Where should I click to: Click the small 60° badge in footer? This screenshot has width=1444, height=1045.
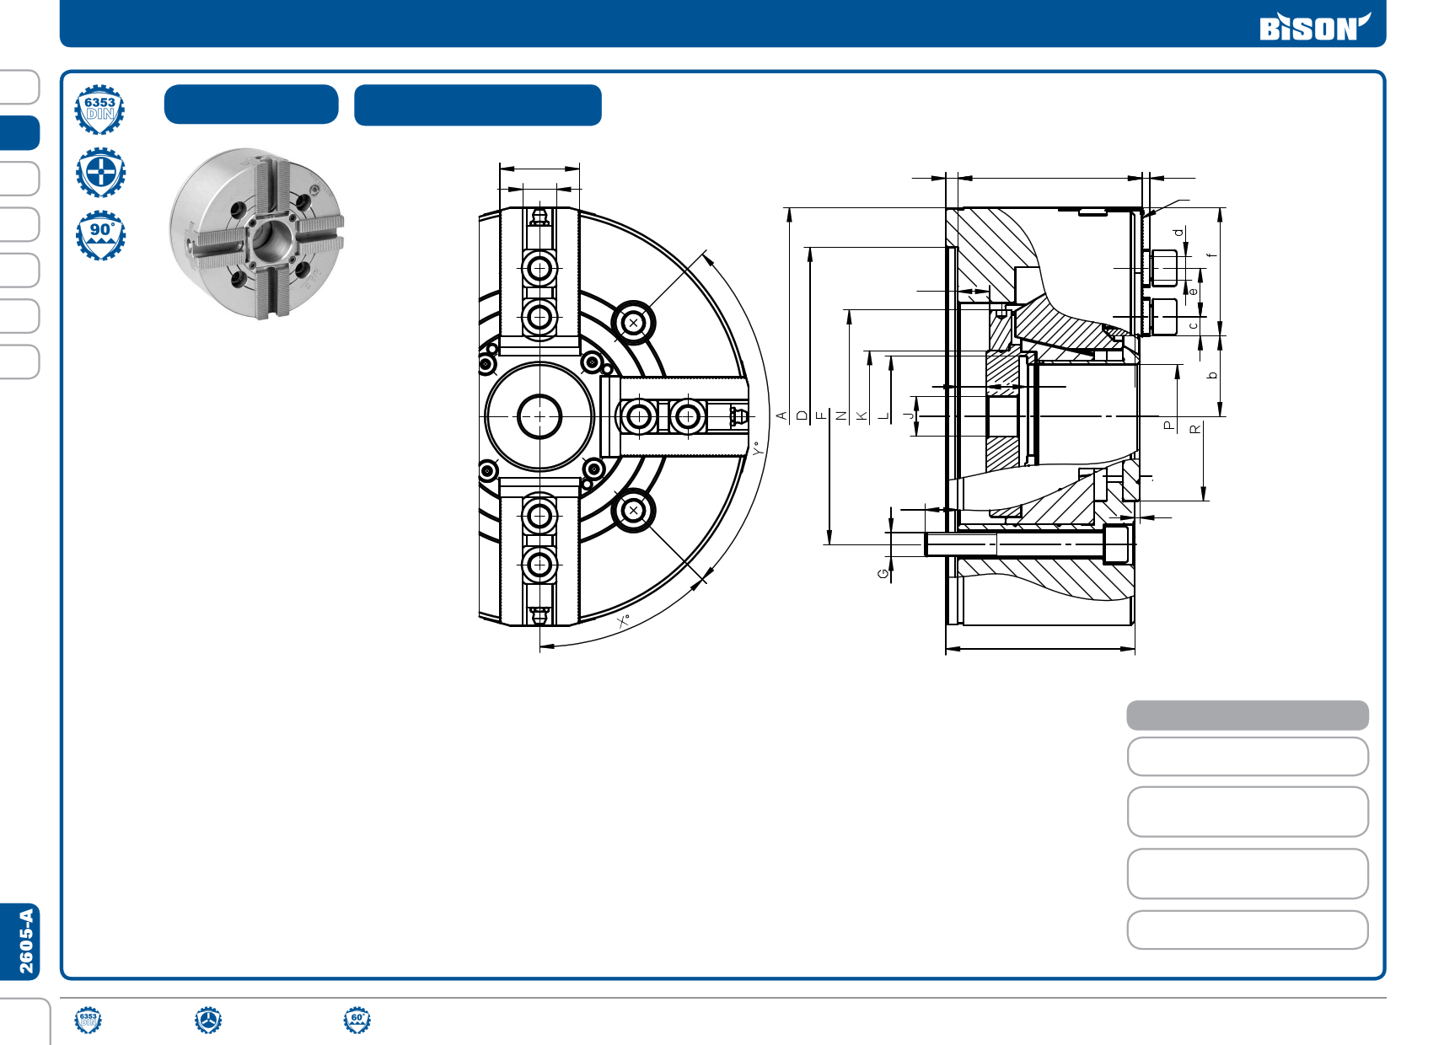[x=357, y=1021]
